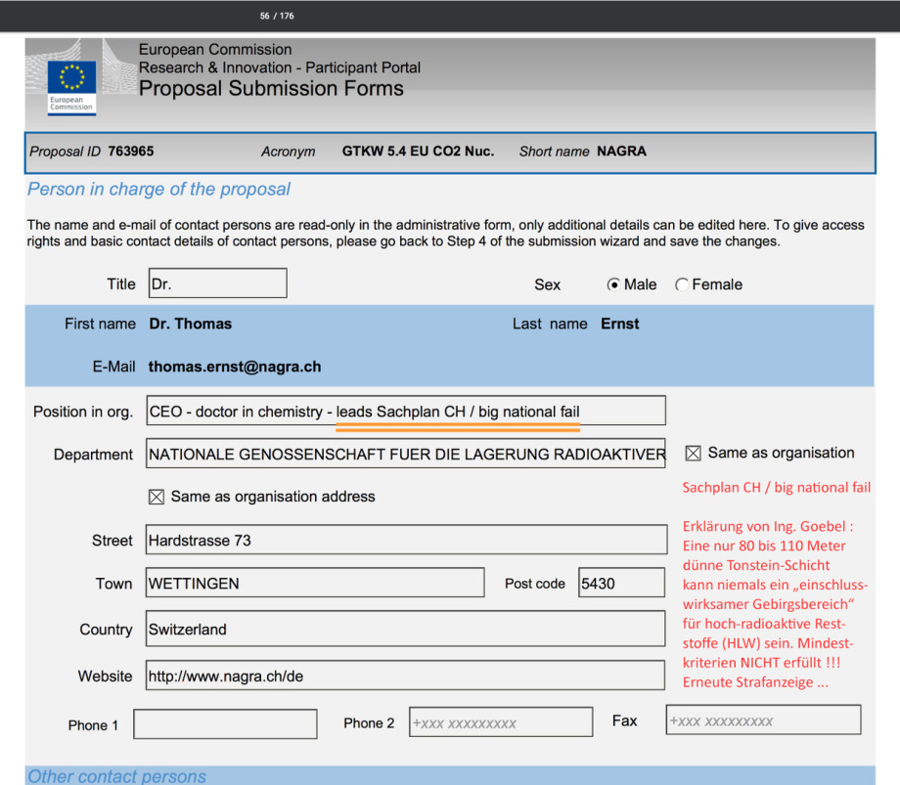Click the Town field showing WETTINGEN
The height and width of the screenshot is (785, 900).
point(314,583)
